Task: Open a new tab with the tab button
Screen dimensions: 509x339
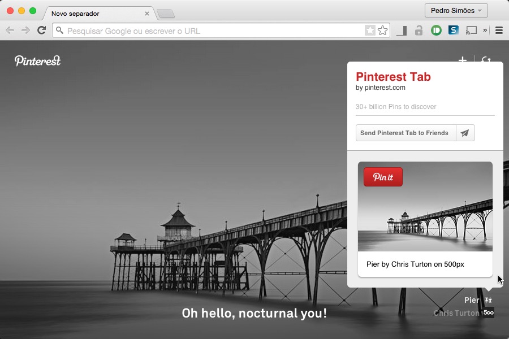Action: (166, 14)
